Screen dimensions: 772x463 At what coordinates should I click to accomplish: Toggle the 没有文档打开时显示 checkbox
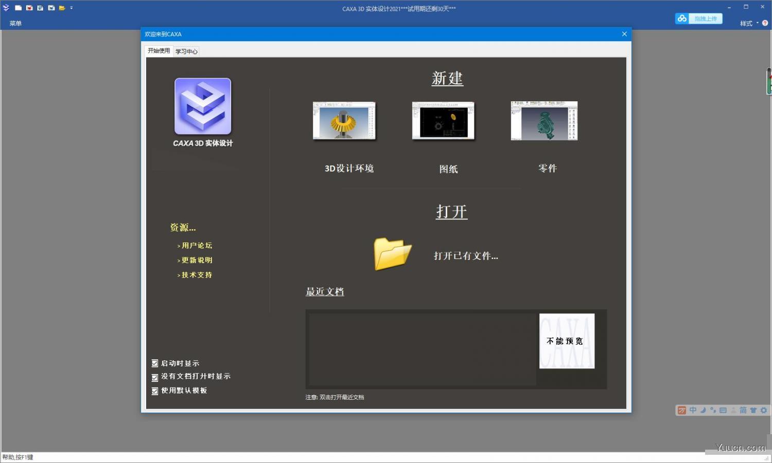(x=155, y=377)
